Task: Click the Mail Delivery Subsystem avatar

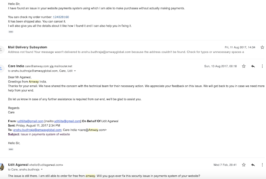Action: pyautogui.click(x=1, y=50)
